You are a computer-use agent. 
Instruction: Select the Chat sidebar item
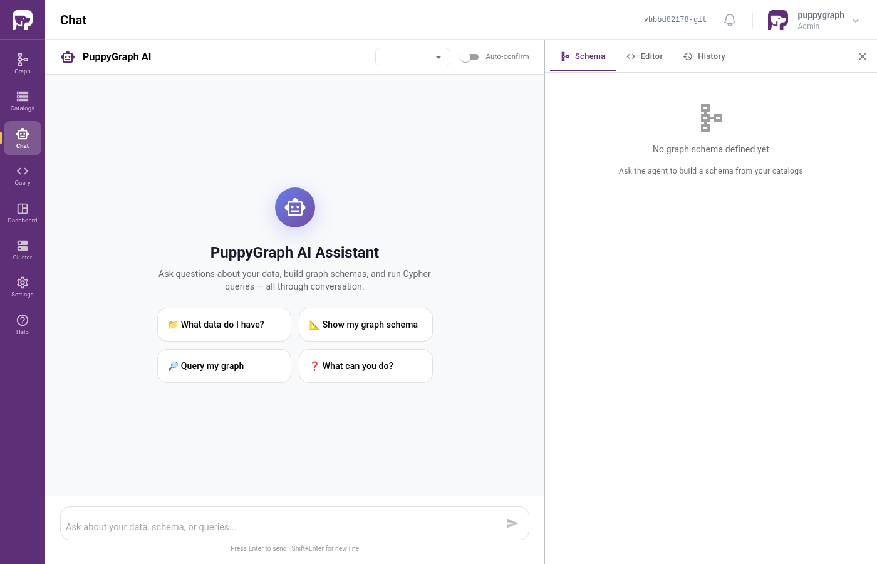tap(23, 138)
